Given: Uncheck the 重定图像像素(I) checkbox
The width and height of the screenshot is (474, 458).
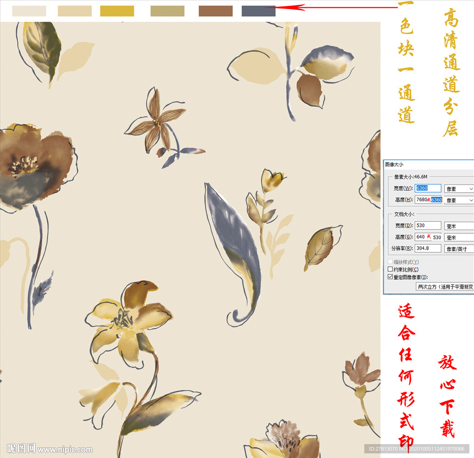Looking at the screenshot, I should click(x=390, y=277).
